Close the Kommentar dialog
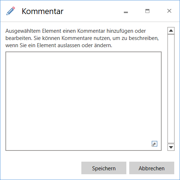The height and width of the screenshot is (180, 180). [x=169, y=11]
